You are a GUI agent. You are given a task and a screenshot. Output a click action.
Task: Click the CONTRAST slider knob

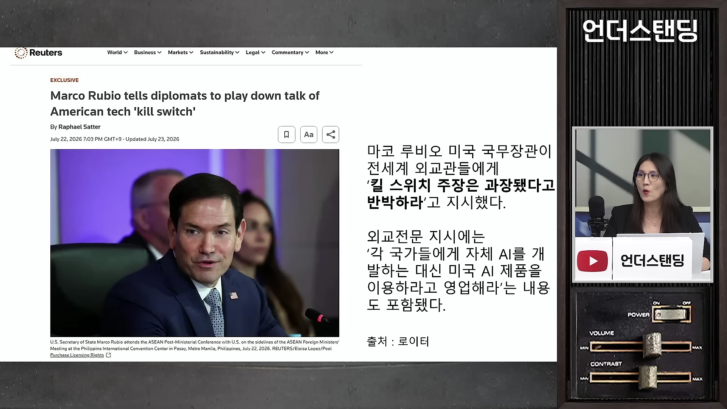coord(648,377)
